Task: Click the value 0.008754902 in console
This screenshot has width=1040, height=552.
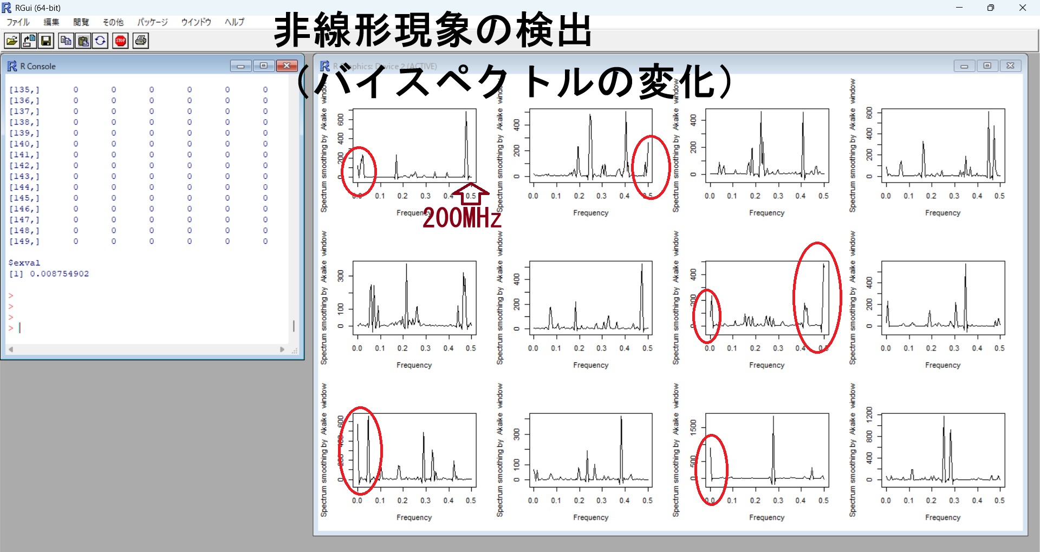Action: (60, 274)
